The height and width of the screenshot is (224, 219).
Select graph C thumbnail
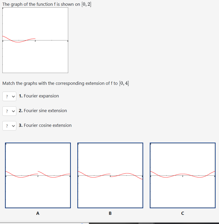coord(182,175)
